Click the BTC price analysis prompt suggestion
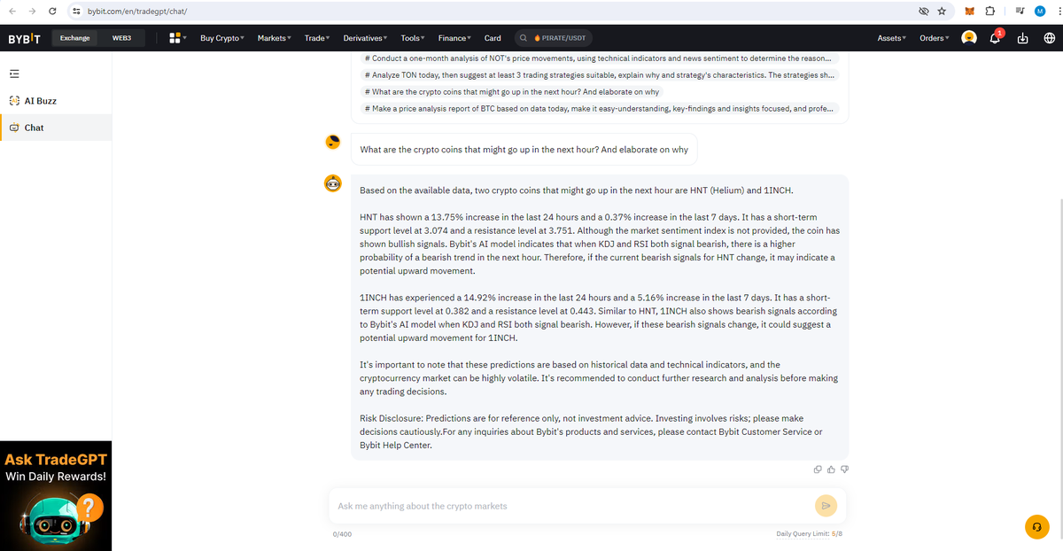Screen dimensions: 1063x551 point(600,109)
